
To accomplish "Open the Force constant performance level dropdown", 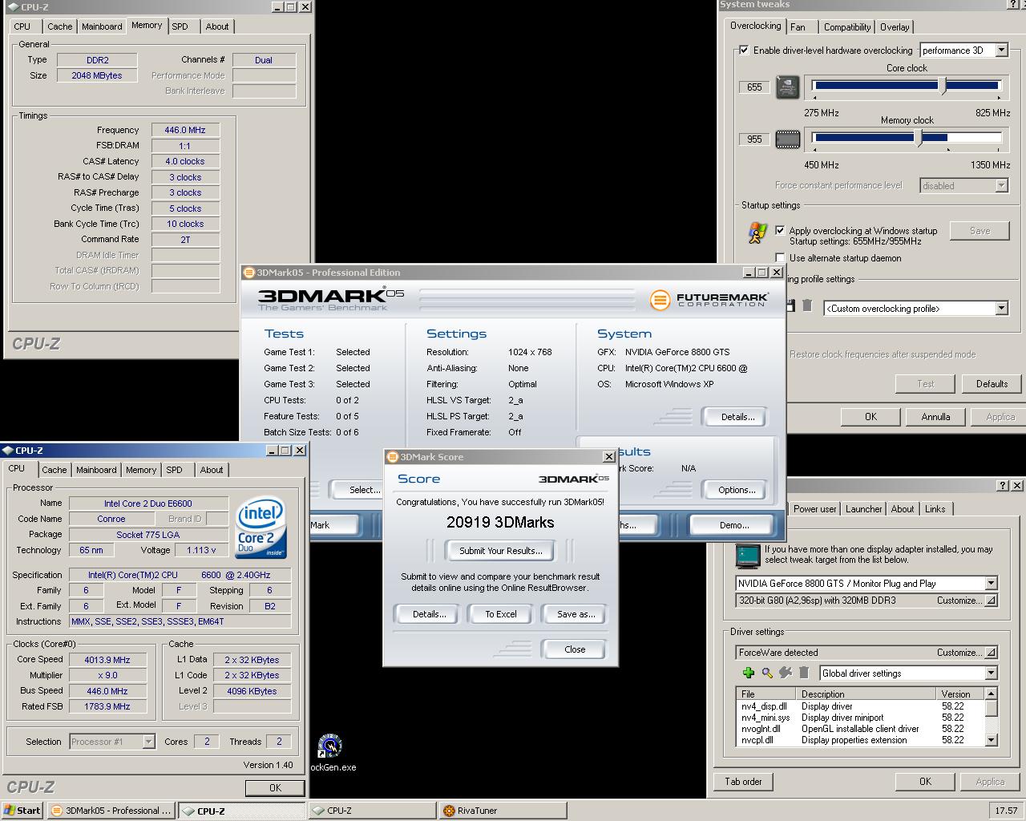I will point(1001,185).
